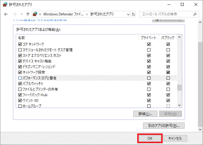
Task: Uncheck private box for バブルウィッチ3
Action: point(149,84)
